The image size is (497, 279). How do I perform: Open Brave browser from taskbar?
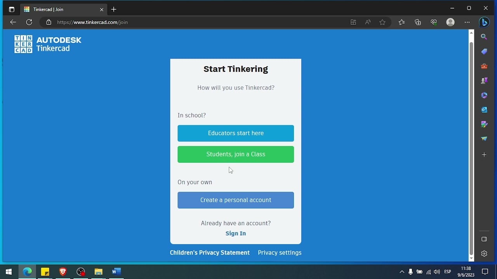pyautogui.click(x=63, y=272)
